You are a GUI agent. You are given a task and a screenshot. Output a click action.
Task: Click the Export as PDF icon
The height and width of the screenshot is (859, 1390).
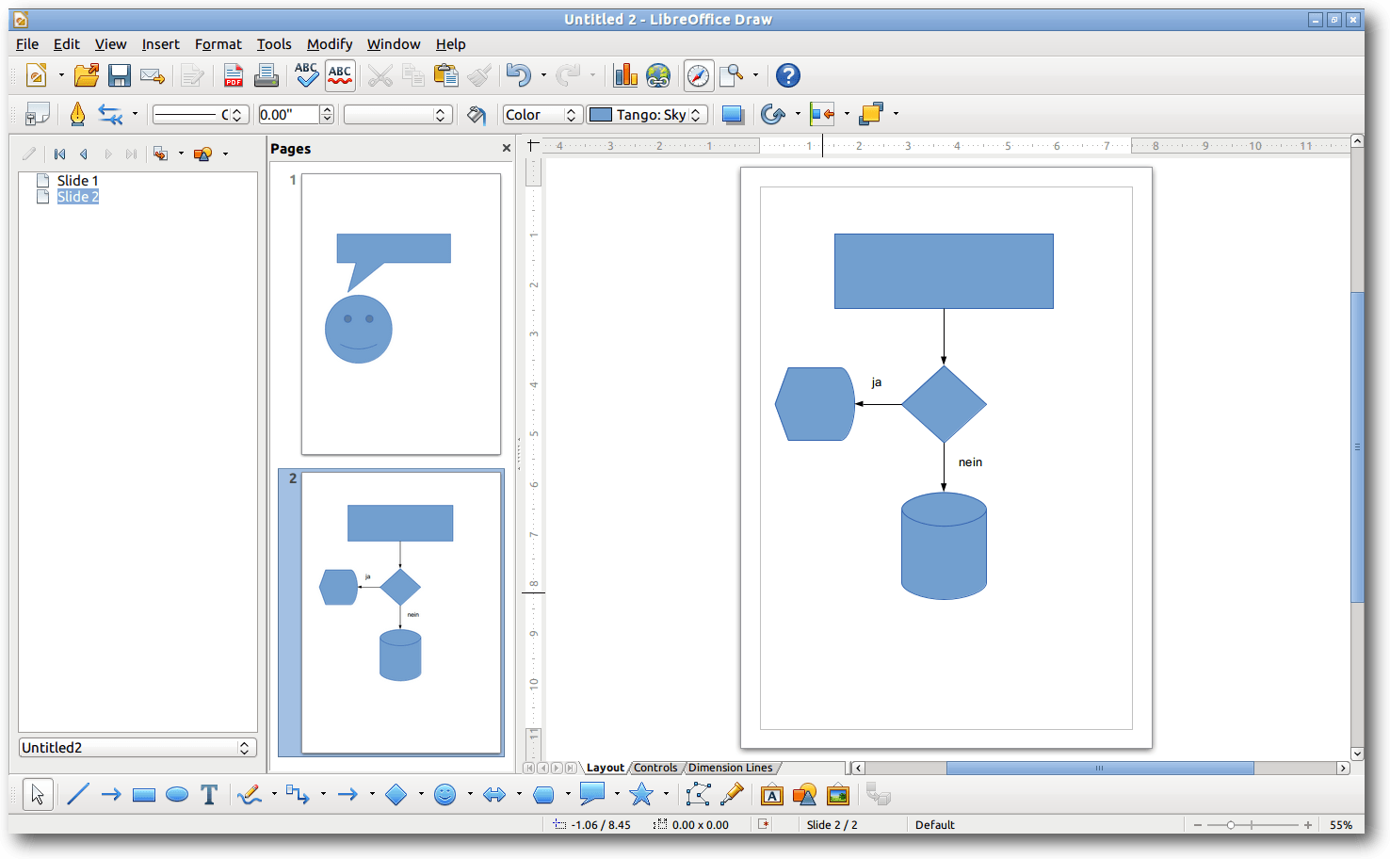point(234,75)
